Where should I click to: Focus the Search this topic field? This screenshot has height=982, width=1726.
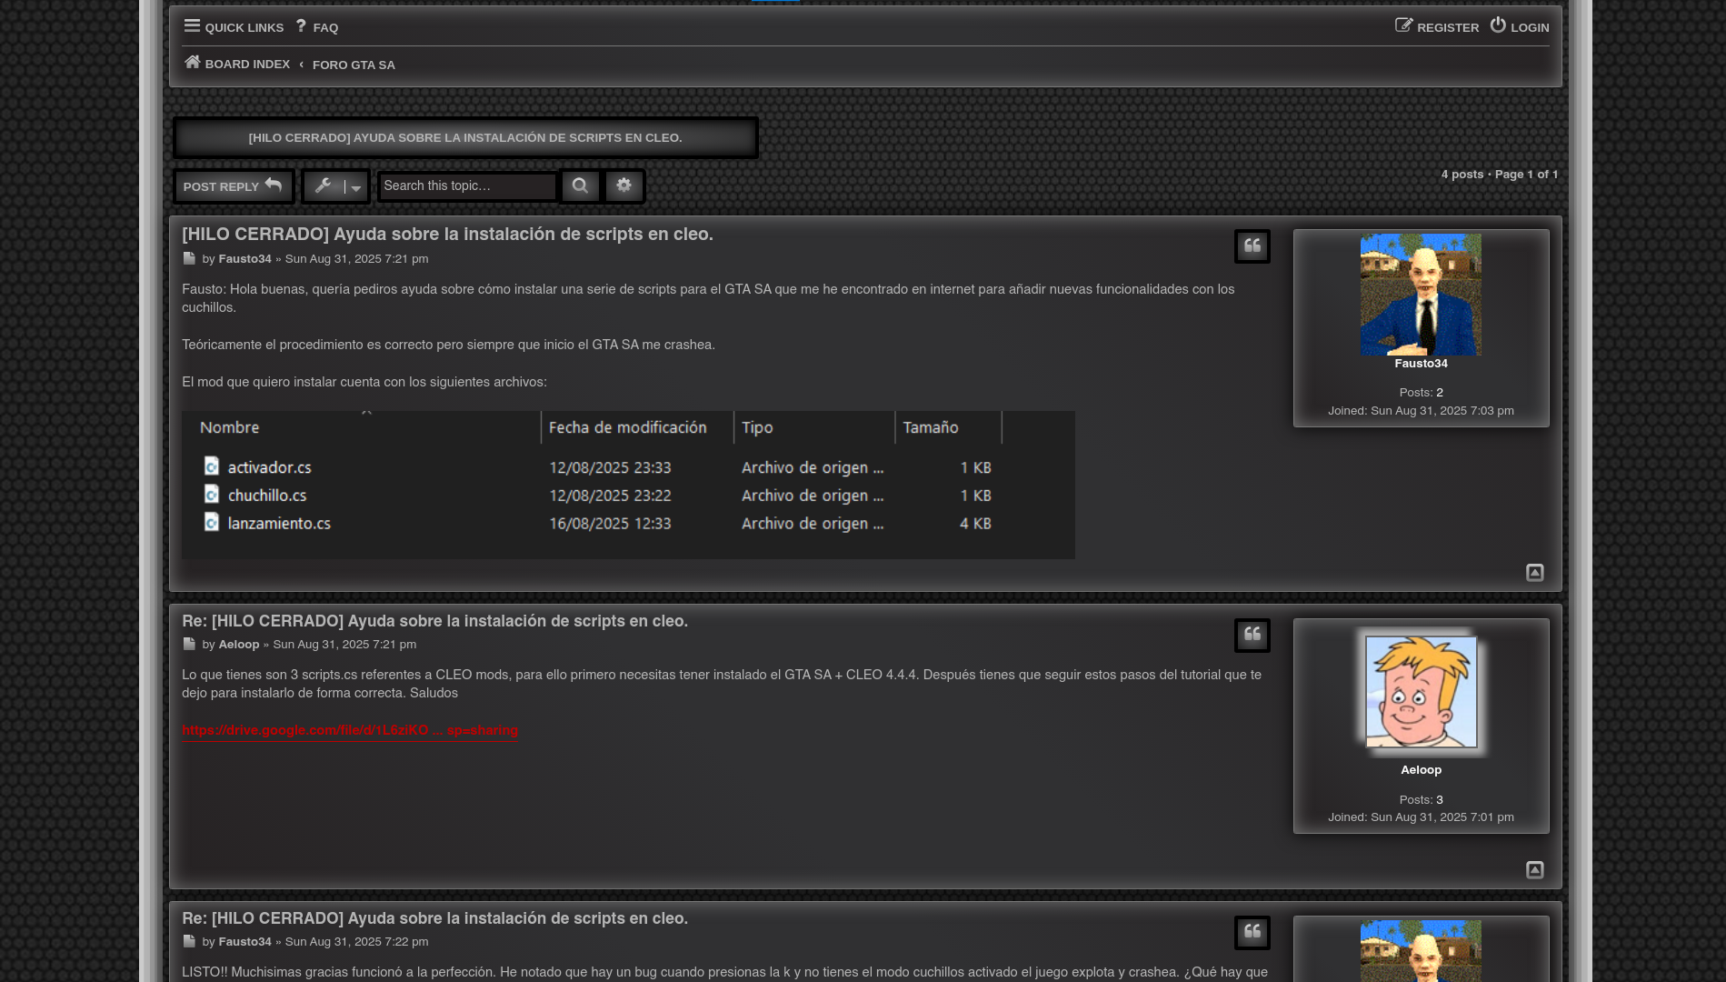467,185
